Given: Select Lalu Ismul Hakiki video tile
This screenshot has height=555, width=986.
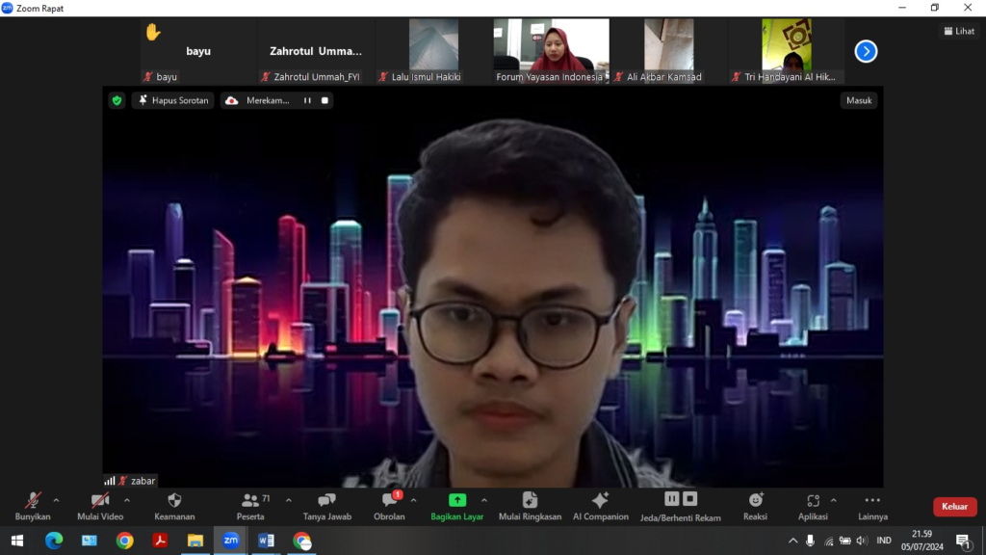Looking at the screenshot, I should [x=434, y=52].
